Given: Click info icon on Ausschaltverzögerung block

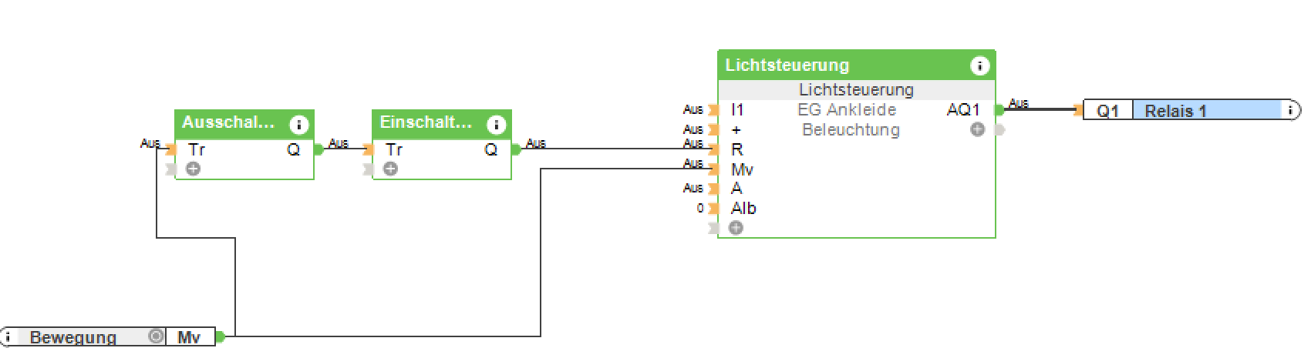Looking at the screenshot, I should pyautogui.click(x=298, y=124).
